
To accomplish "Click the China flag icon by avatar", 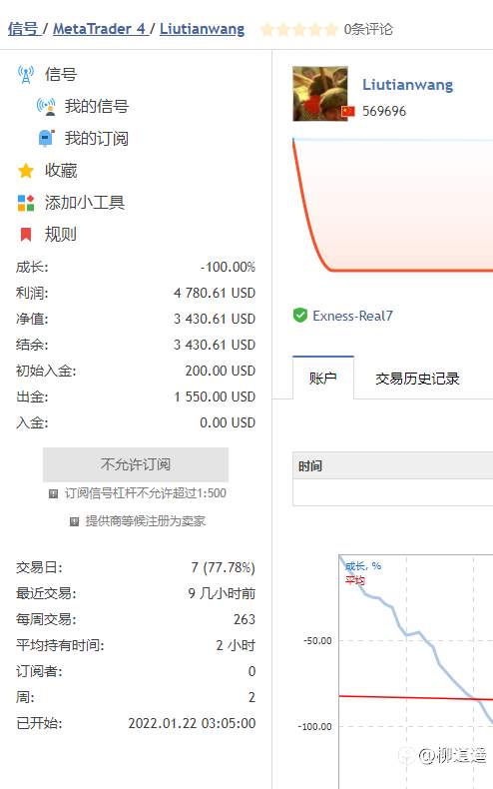I will click(347, 111).
